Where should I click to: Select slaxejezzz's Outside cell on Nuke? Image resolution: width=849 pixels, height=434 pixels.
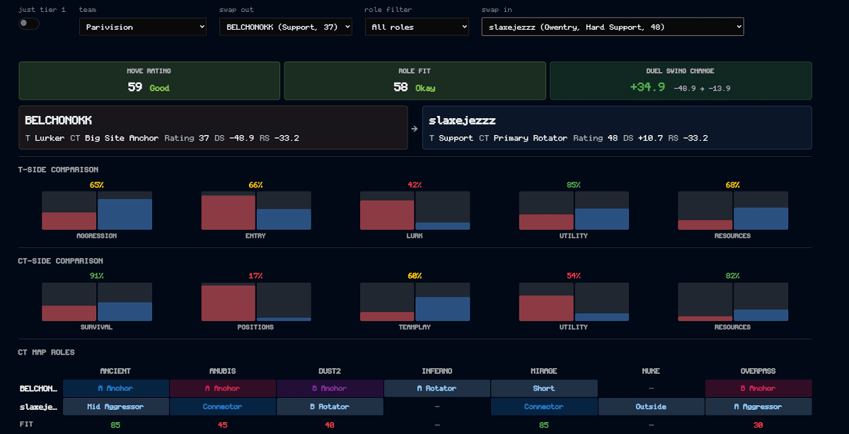point(651,406)
